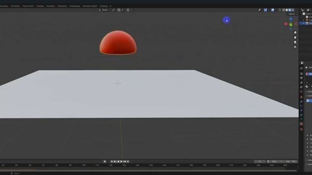This screenshot has height=175, width=312.
Task: Switch to the Shading workspace tab
Action: click(40, 6)
